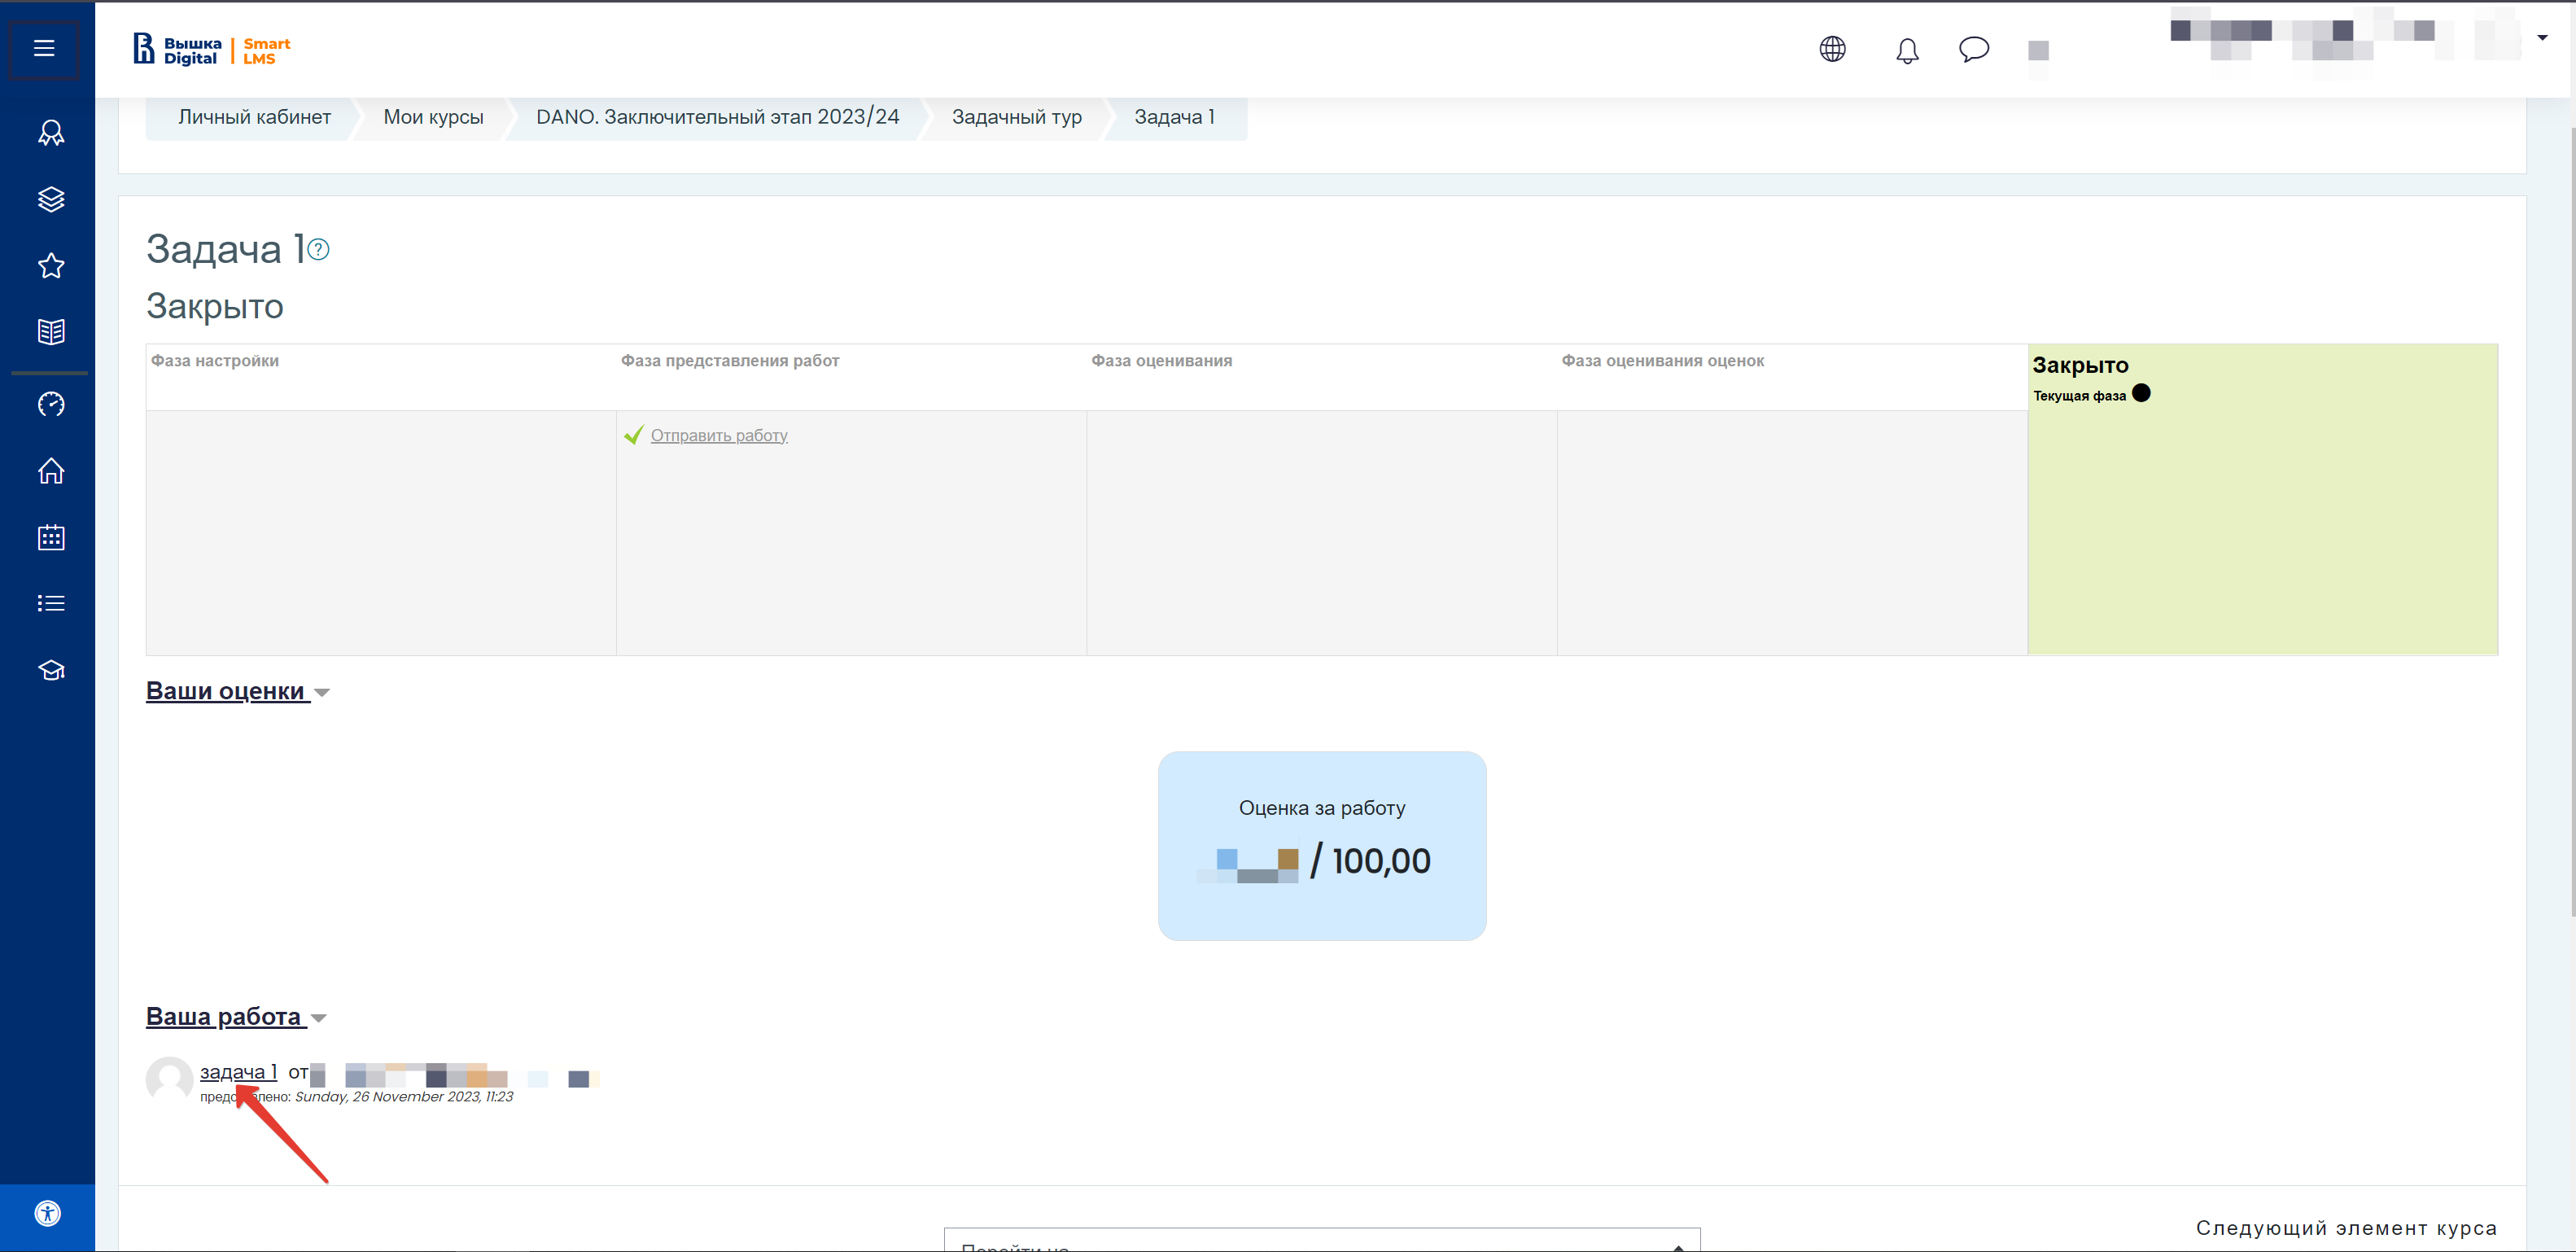Click the Закрыто current phase header
2576x1252 pixels.
2080,365
